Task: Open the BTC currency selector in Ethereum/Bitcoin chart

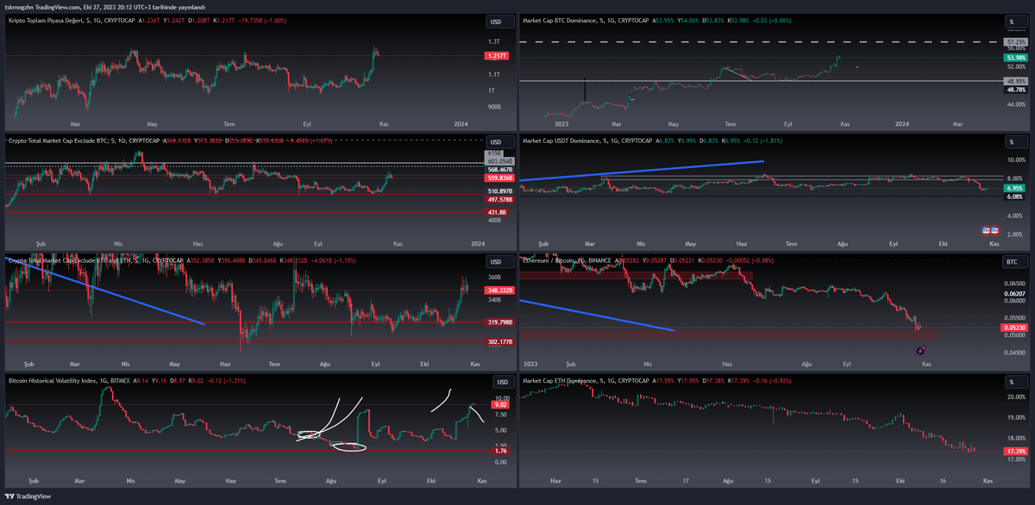Action: point(1016,262)
